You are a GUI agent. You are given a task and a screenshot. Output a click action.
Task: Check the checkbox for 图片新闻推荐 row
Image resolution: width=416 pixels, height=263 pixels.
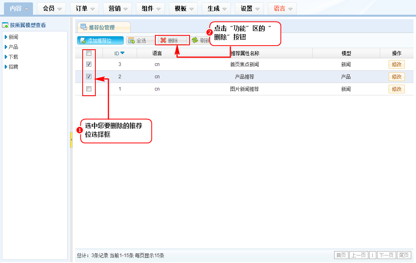coord(89,89)
